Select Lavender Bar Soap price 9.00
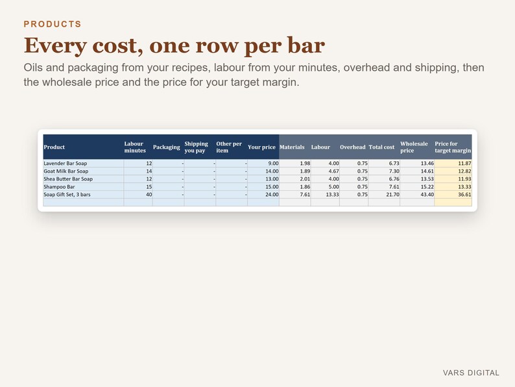 pyautogui.click(x=263, y=164)
